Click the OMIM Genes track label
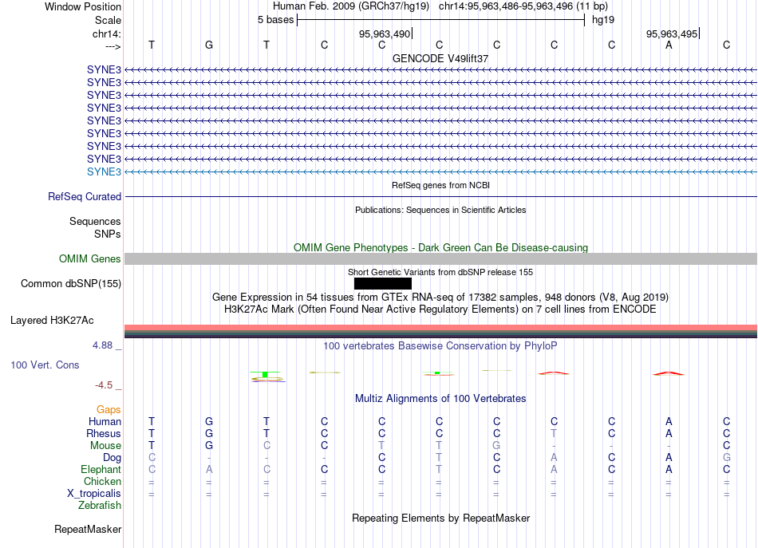 (90, 259)
